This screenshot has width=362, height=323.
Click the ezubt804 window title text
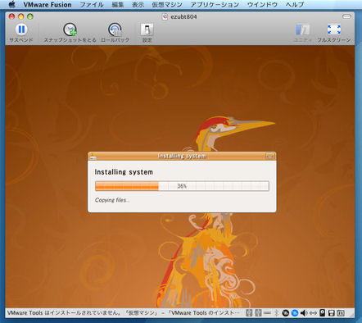tap(183, 16)
